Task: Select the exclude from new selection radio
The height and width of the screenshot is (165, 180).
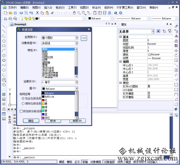Action: coord(23,104)
